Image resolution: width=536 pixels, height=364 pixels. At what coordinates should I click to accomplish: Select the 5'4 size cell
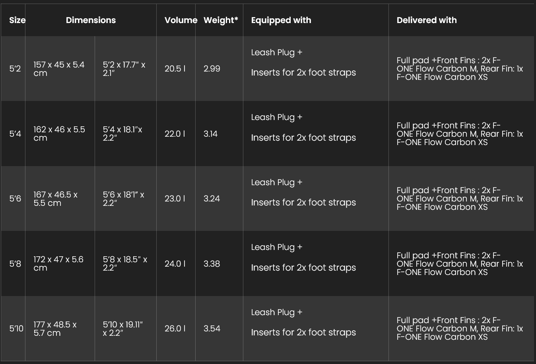15,134
